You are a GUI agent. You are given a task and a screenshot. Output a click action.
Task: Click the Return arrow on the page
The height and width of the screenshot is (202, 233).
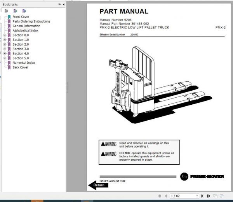98,185
